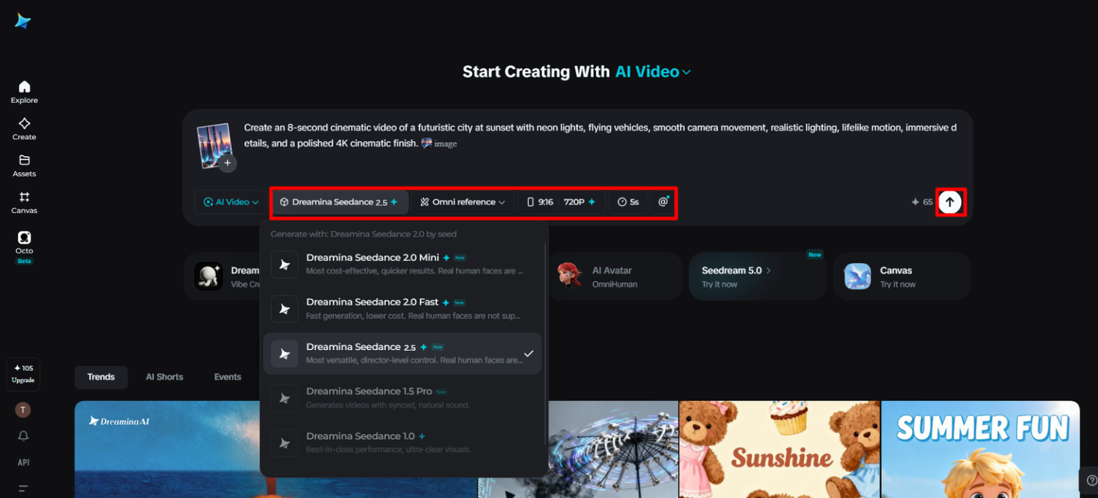Open the Seedream 5.0 Try it now card
Screen dimensions: 1098x498
(x=757, y=276)
